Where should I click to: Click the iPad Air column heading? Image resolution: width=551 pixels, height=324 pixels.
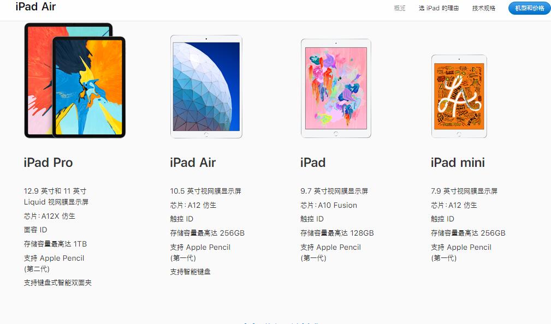pos(193,163)
